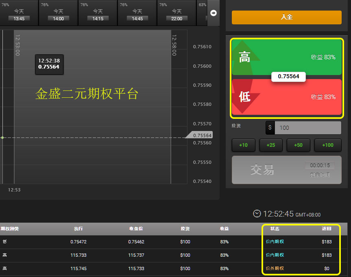Click the orange 入金 deposit button
The width and height of the screenshot is (351, 277).
tap(286, 17)
